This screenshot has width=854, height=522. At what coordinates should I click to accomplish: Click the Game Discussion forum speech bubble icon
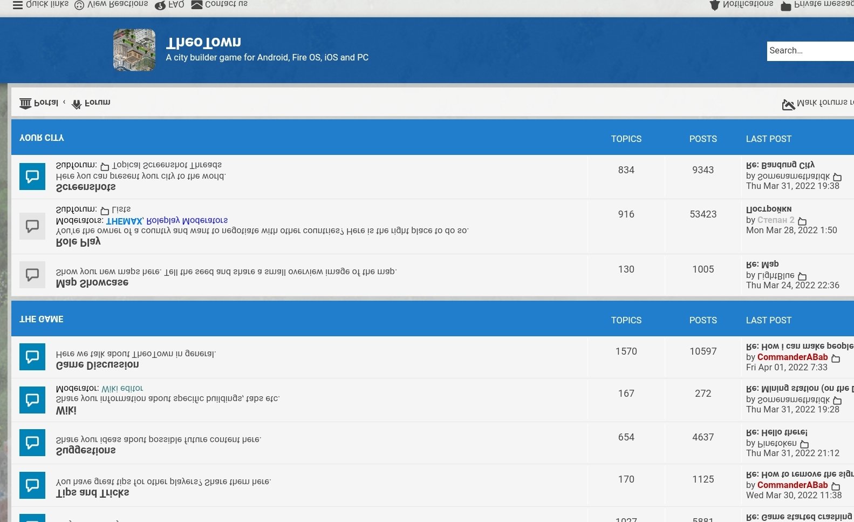click(x=32, y=357)
